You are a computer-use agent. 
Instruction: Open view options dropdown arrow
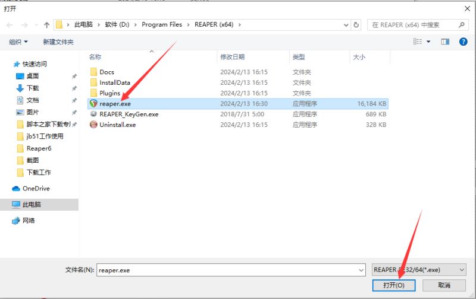pyautogui.click(x=428, y=42)
